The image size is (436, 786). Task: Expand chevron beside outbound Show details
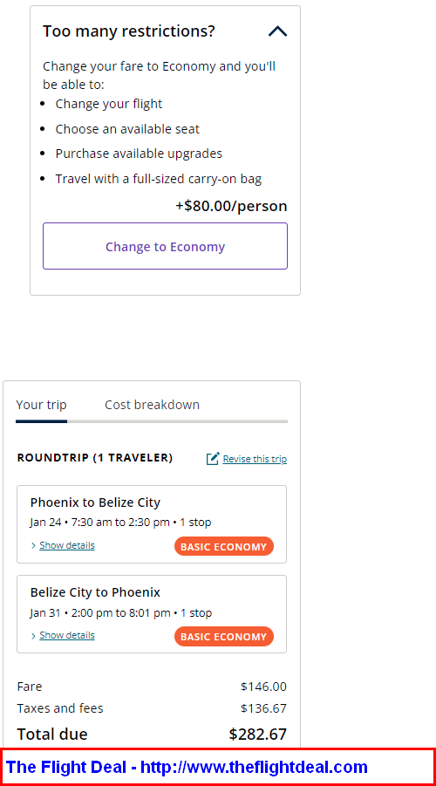[x=34, y=545]
